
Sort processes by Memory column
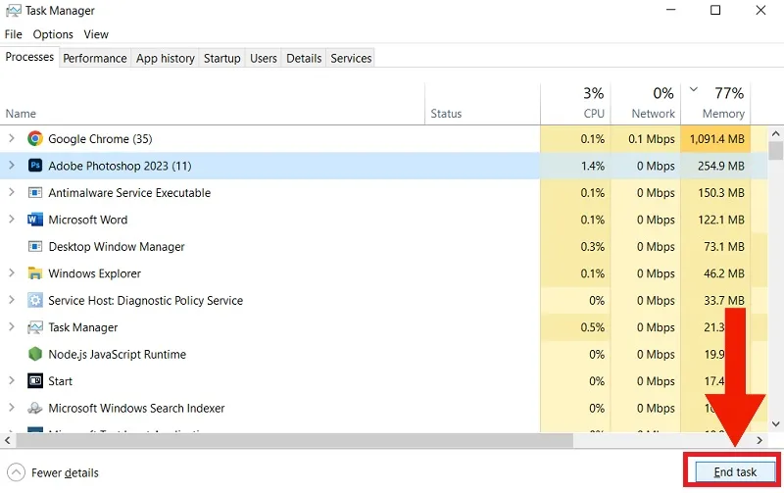pos(715,104)
